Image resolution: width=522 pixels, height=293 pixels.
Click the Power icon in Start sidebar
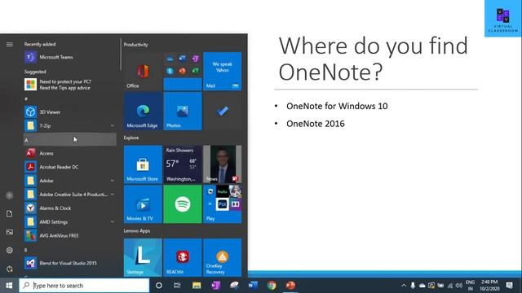coord(9,269)
